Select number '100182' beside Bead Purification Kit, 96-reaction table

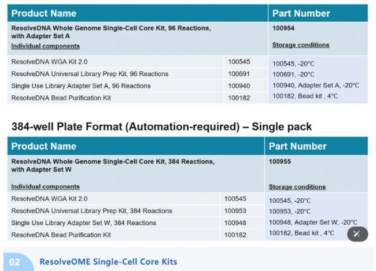click(x=239, y=98)
